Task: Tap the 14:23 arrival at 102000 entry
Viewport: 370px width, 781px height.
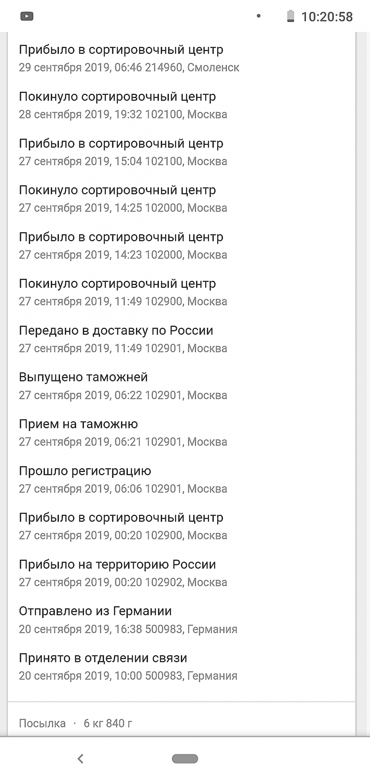Action: [x=123, y=246]
